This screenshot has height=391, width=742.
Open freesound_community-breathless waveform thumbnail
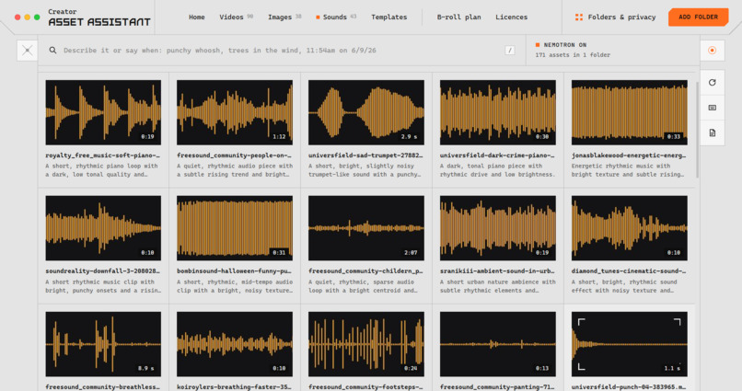click(x=103, y=344)
